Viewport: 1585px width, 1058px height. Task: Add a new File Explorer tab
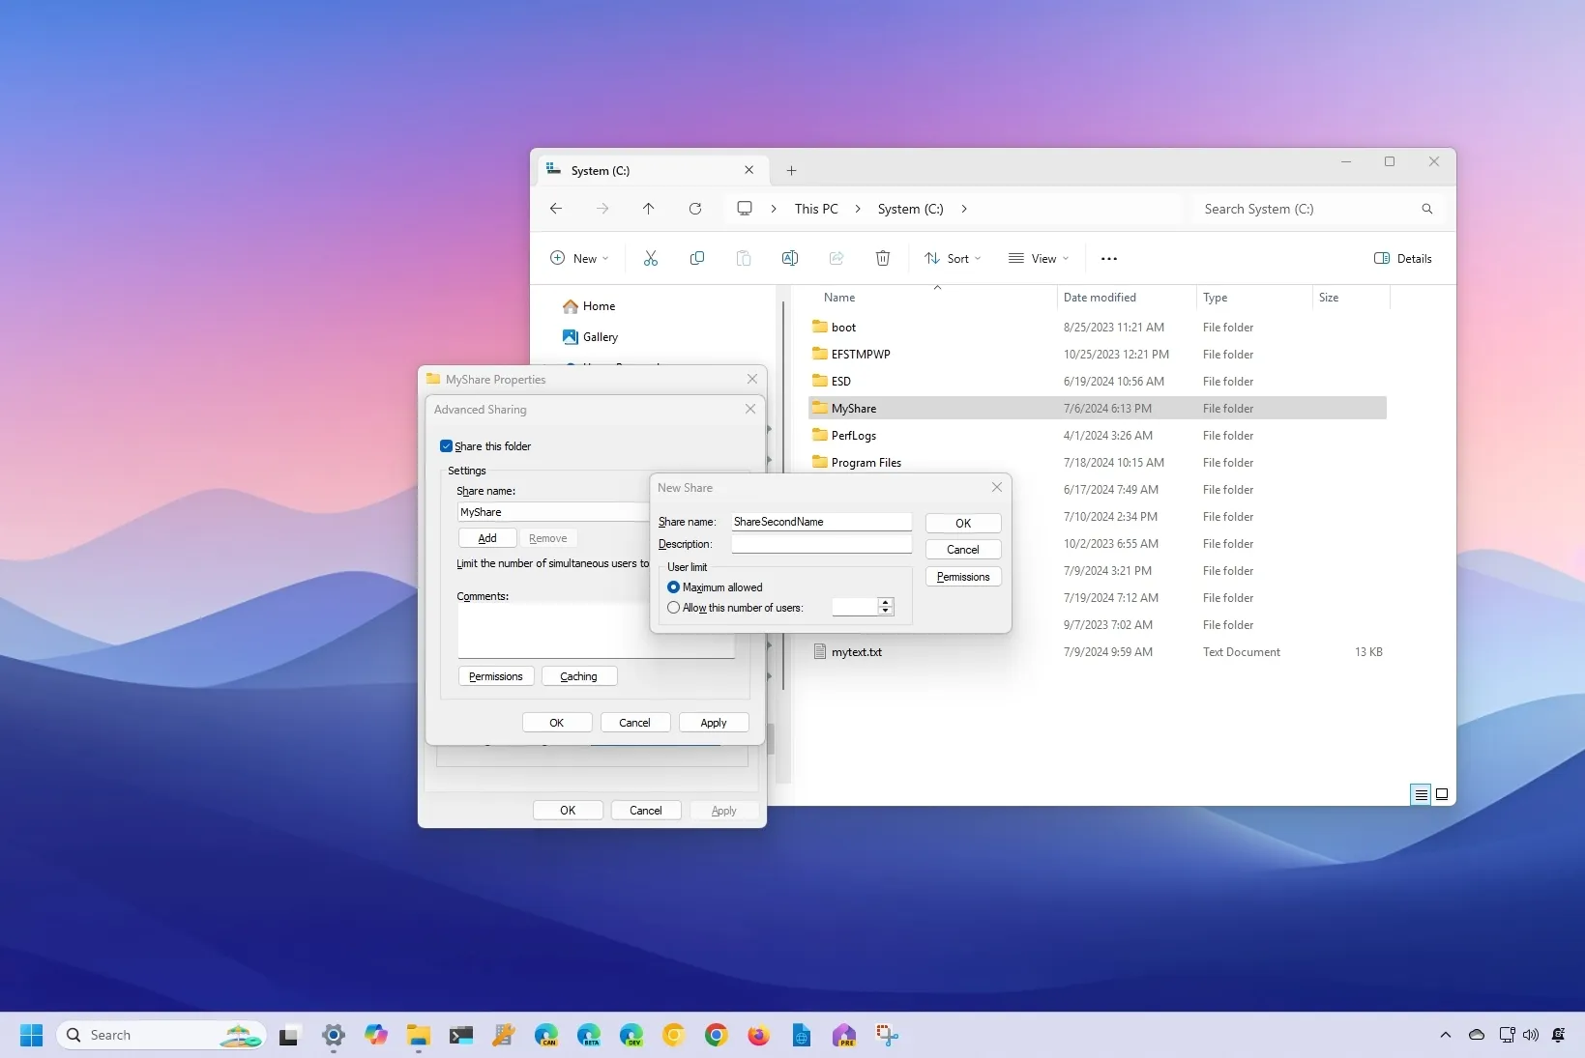click(x=791, y=171)
